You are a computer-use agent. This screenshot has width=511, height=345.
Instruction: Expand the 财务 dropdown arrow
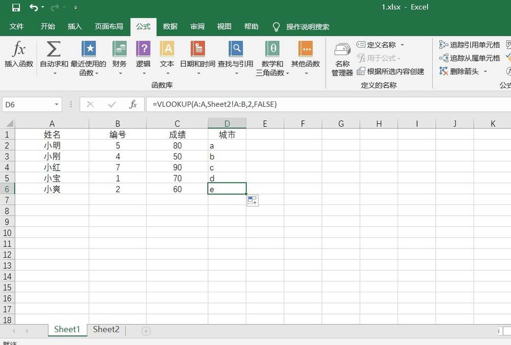coord(120,74)
